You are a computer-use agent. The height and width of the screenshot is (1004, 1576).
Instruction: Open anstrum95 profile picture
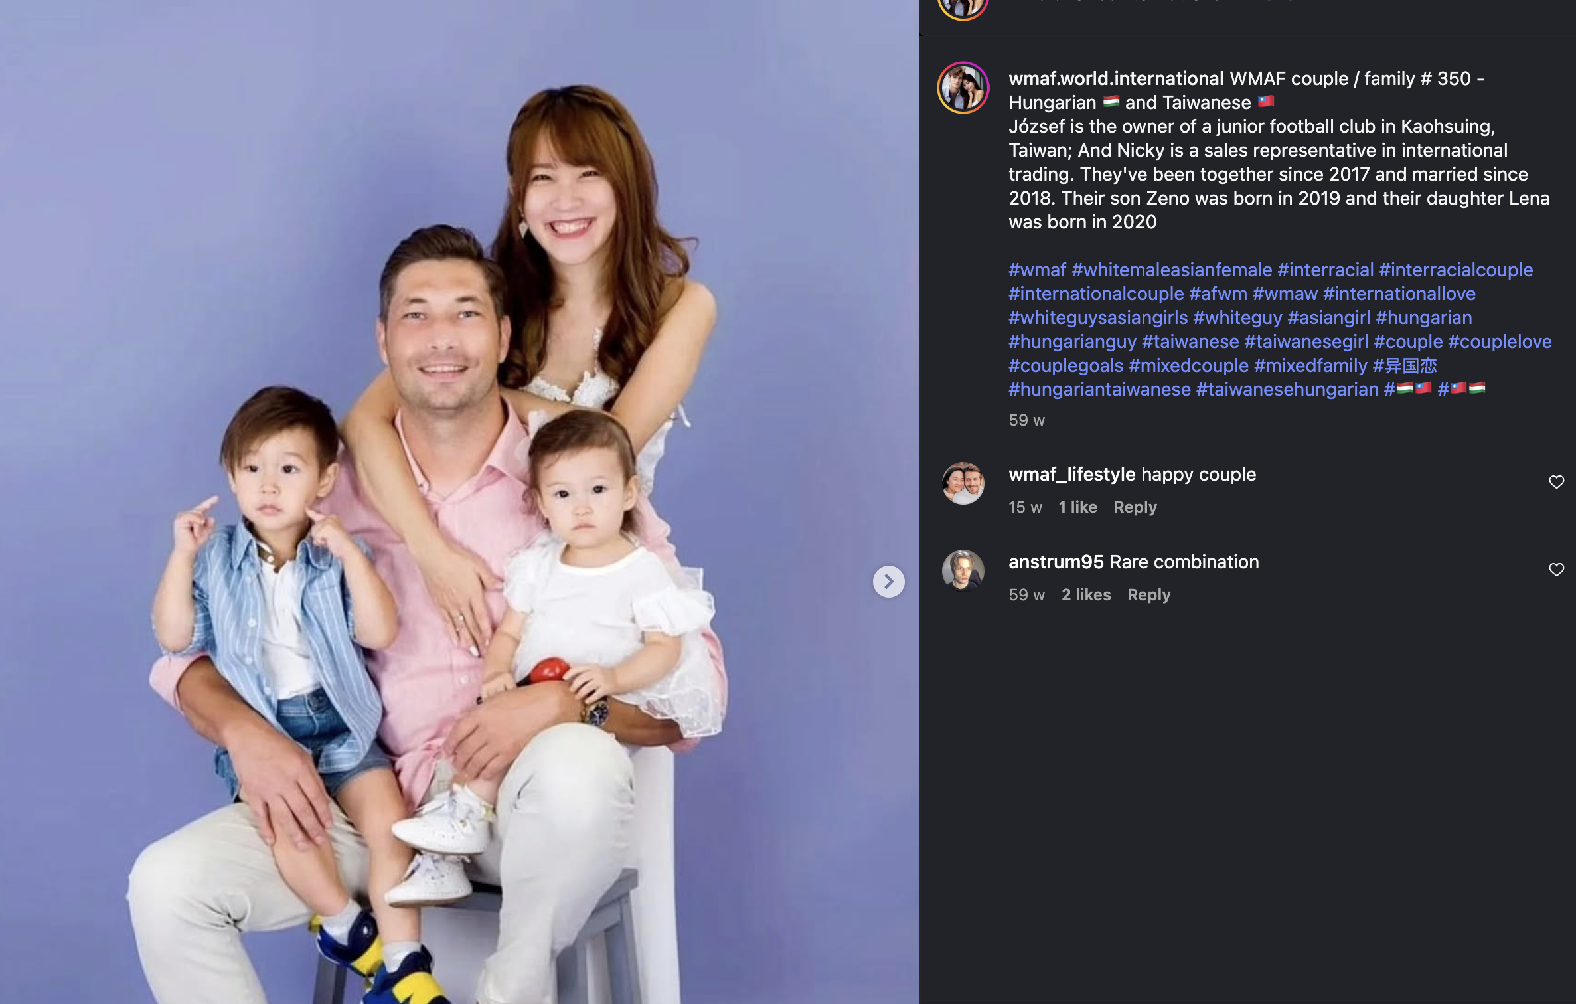coord(963,571)
